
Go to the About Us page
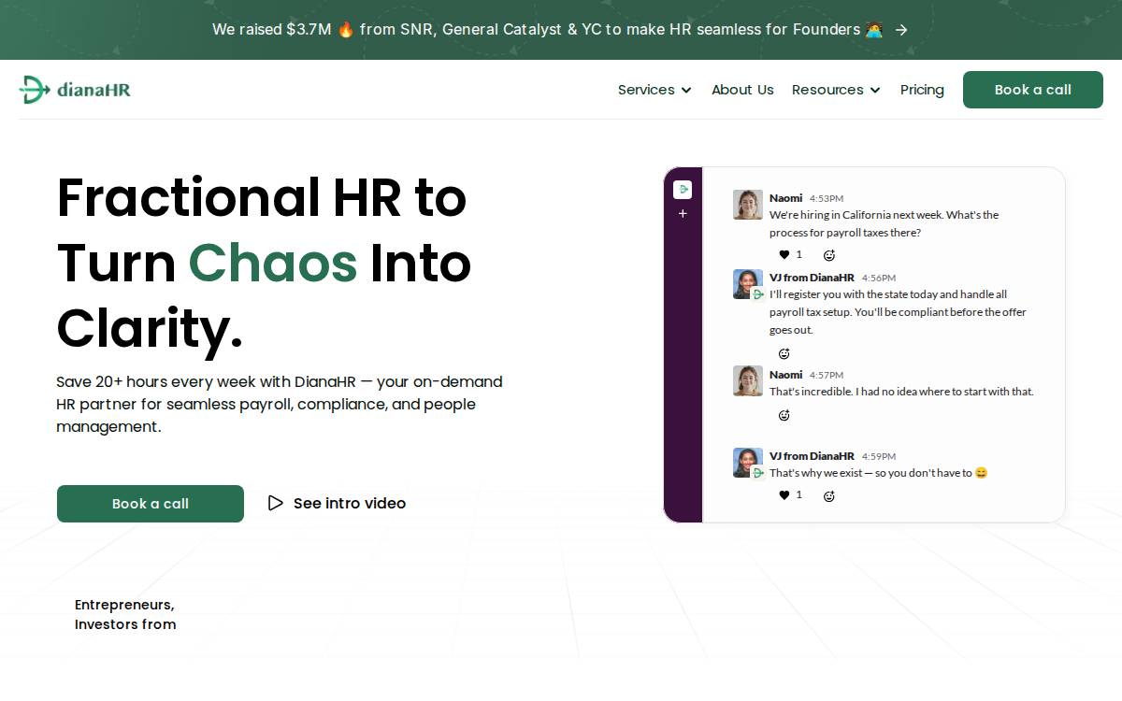pyautogui.click(x=742, y=90)
